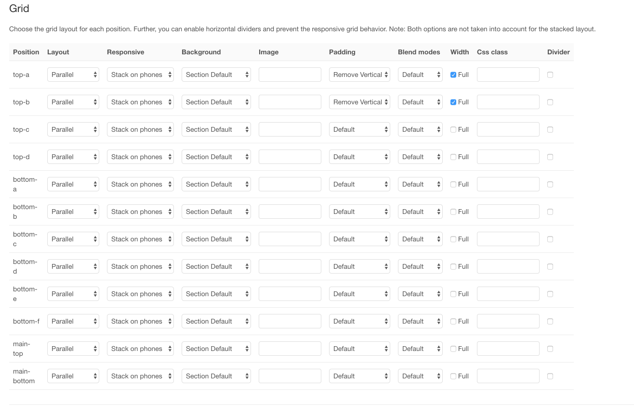Image resolution: width=634 pixels, height=413 pixels.
Task: Open Layout dropdown for bottom-f
Action: coord(73,321)
